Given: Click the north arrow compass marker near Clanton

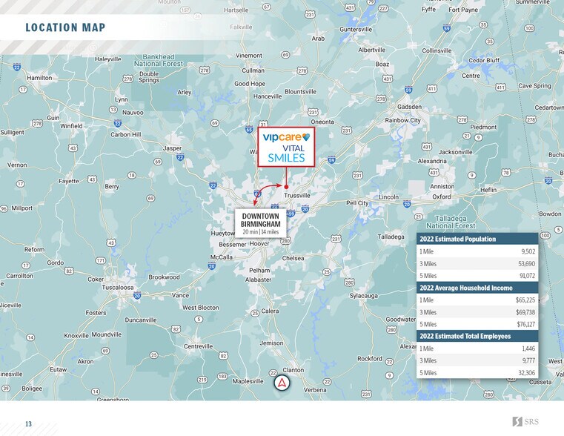Looking at the screenshot, I should (282, 383).
